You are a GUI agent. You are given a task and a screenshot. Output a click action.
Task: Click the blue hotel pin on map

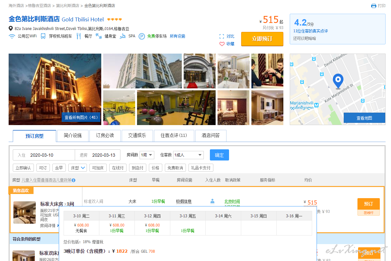[x=338, y=81]
